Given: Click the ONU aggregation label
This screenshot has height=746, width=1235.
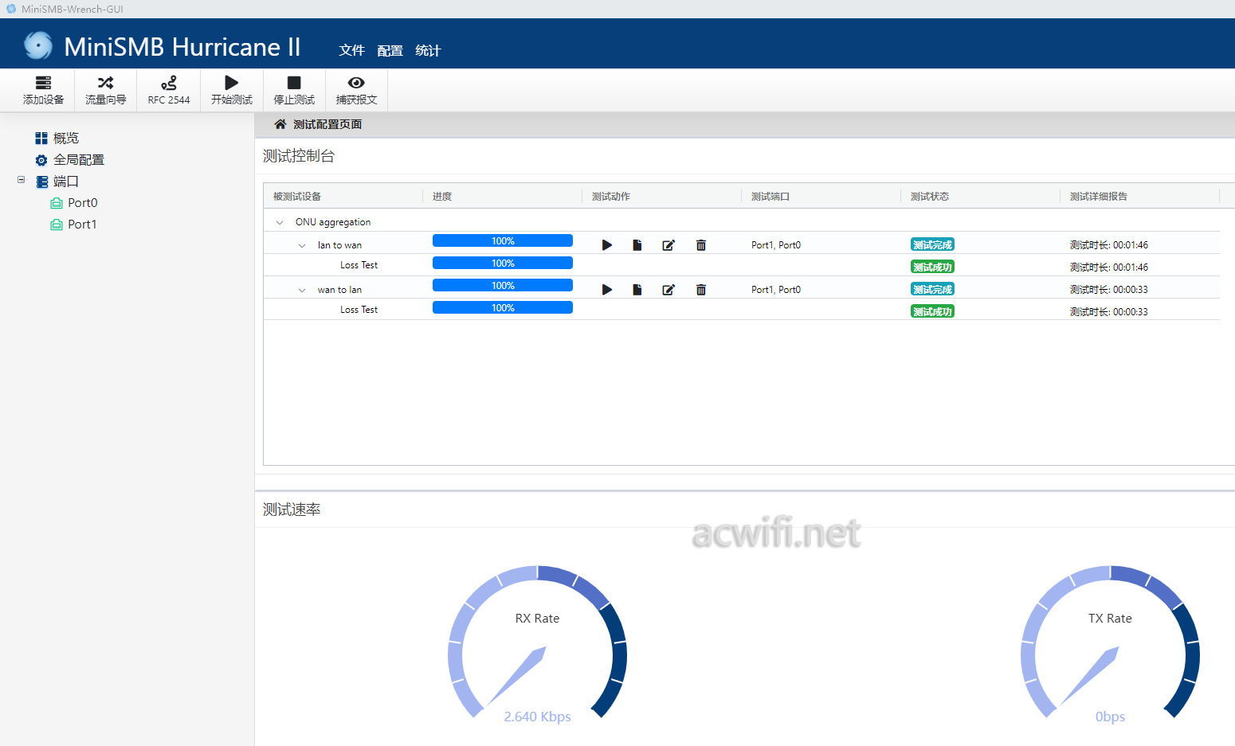Looking at the screenshot, I should pos(333,222).
